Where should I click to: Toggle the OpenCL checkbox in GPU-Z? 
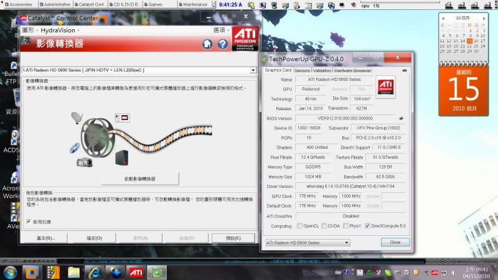click(x=300, y=226)
